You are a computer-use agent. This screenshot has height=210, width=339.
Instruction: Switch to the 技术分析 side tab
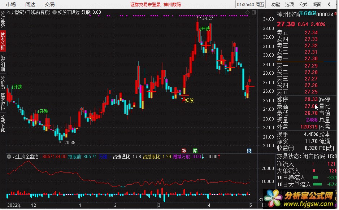[3, 41]
